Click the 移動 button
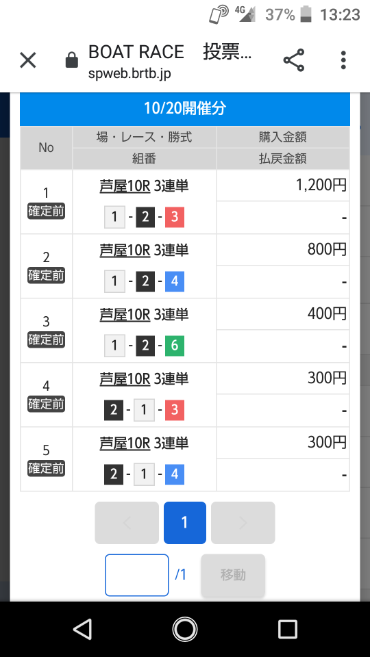 point(233,575)
